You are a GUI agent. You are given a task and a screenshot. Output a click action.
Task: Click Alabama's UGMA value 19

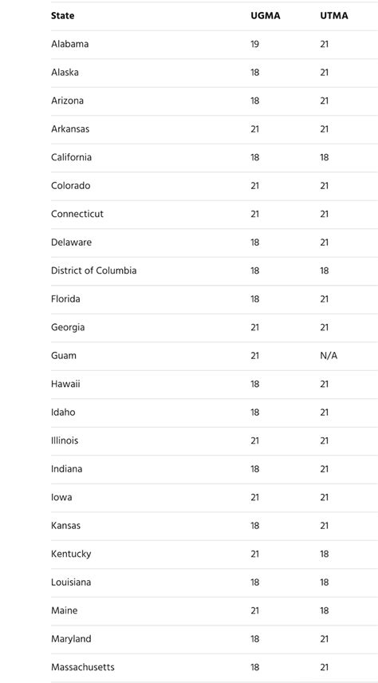tap(254, 44)
